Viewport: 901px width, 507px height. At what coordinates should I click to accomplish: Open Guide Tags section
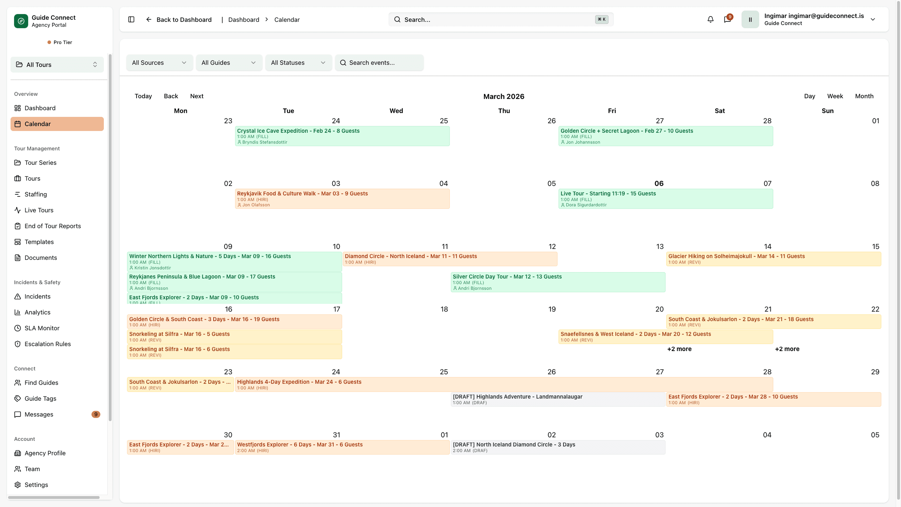(x=40, y=399)
